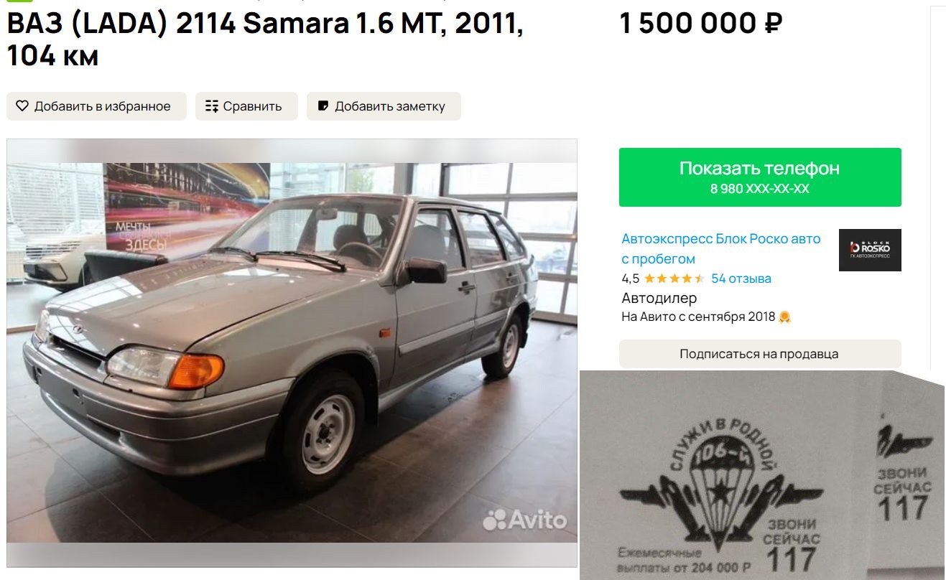Subscribe via Подписаться на продавца
This screenshot has height=580, width=946.
[760, 354]
